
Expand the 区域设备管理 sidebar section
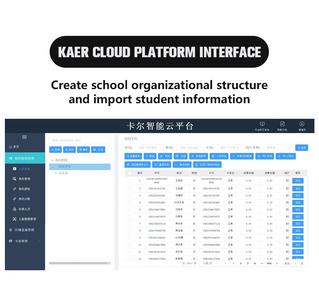point(25,230)
